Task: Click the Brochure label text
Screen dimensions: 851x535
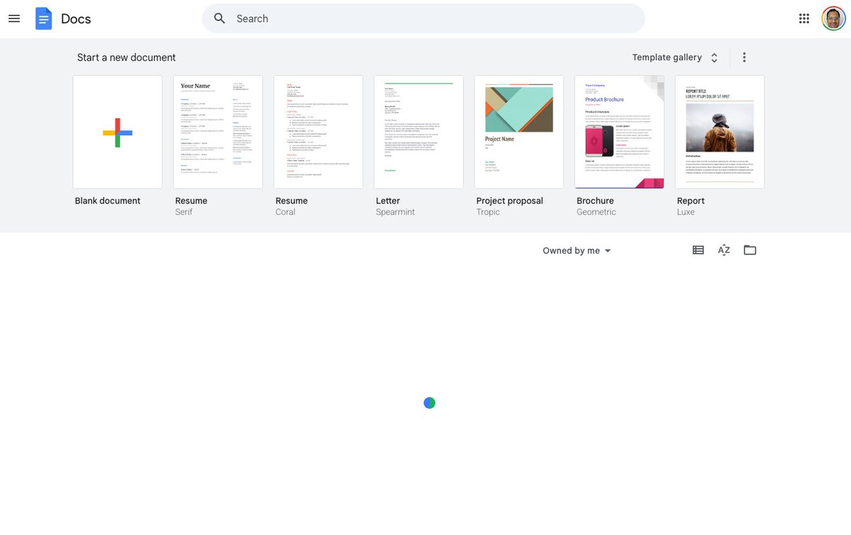Action: pyautogui.click(x=595, y=201)
